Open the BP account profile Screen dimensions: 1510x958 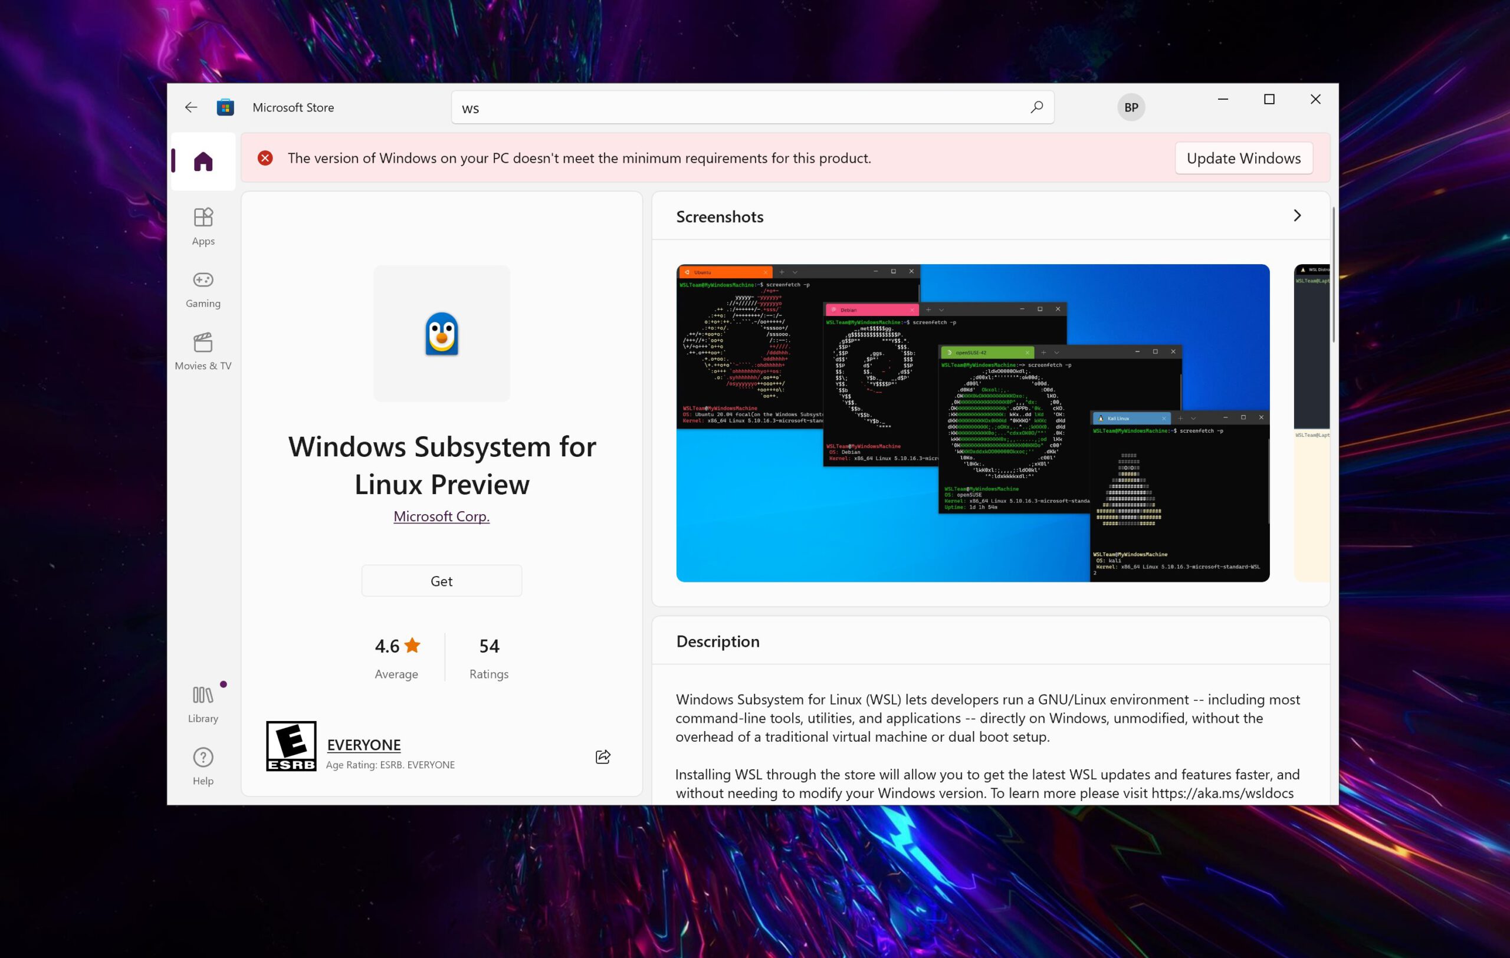pyautogui.click(x=1131, y=107)
